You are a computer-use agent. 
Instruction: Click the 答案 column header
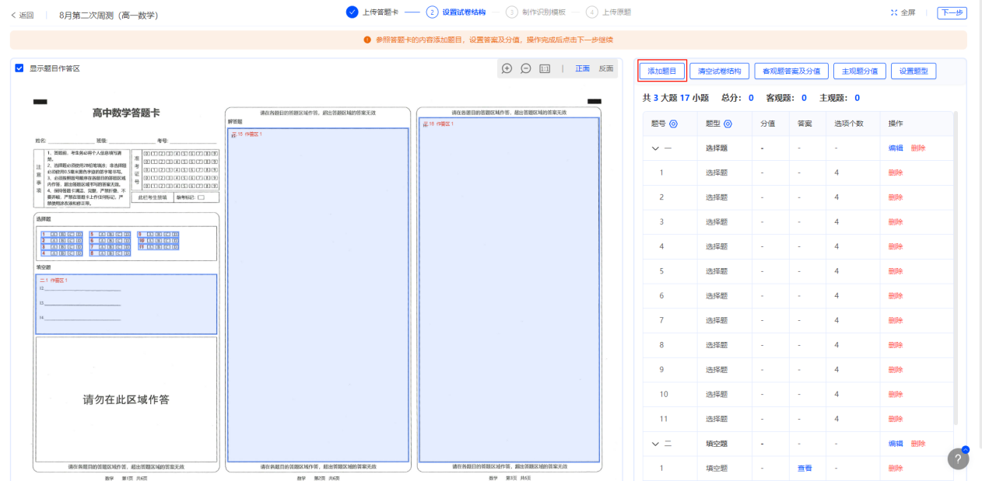coord(805,124)
